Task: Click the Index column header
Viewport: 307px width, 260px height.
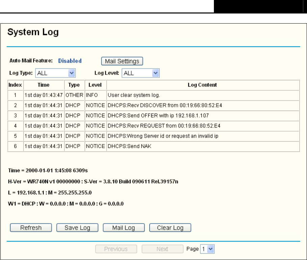Action: tap(15, 85)
